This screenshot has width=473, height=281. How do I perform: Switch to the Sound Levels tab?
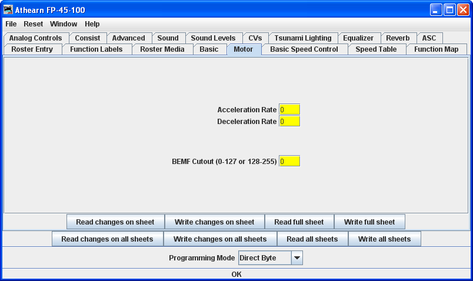coord(213,38)
